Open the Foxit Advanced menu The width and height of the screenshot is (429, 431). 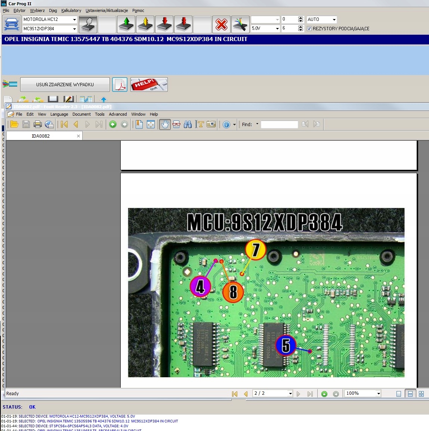(118, 114)
